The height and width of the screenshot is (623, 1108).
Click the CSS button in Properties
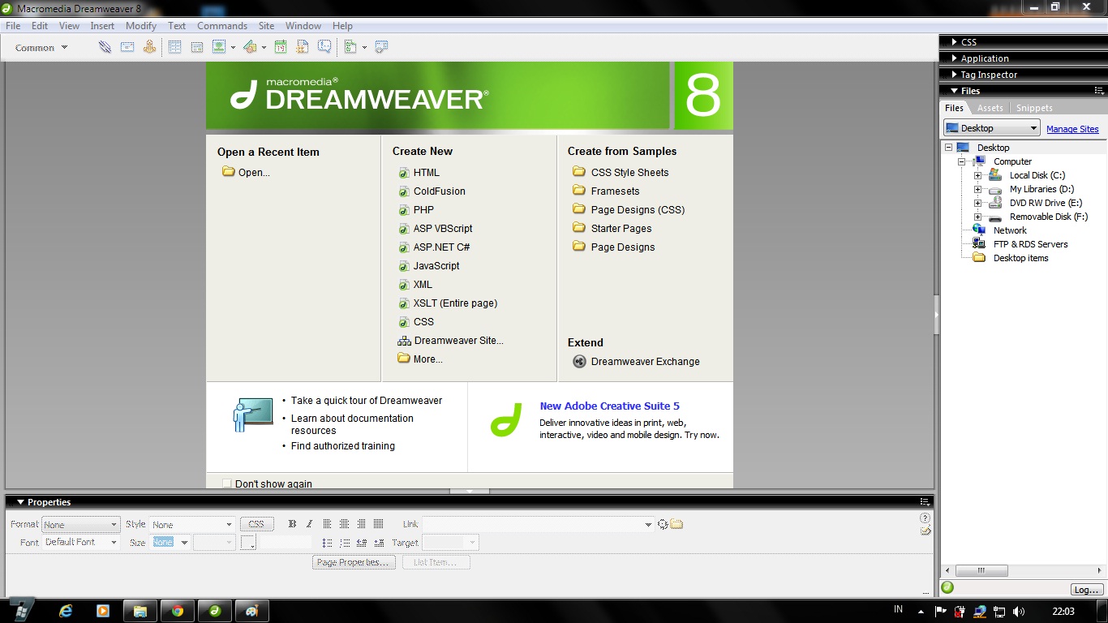[x=256, y=524]
